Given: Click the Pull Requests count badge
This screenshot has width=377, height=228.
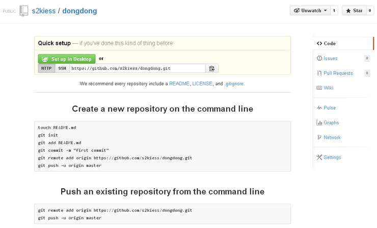Looking at the screenshot, I should 367,73.
